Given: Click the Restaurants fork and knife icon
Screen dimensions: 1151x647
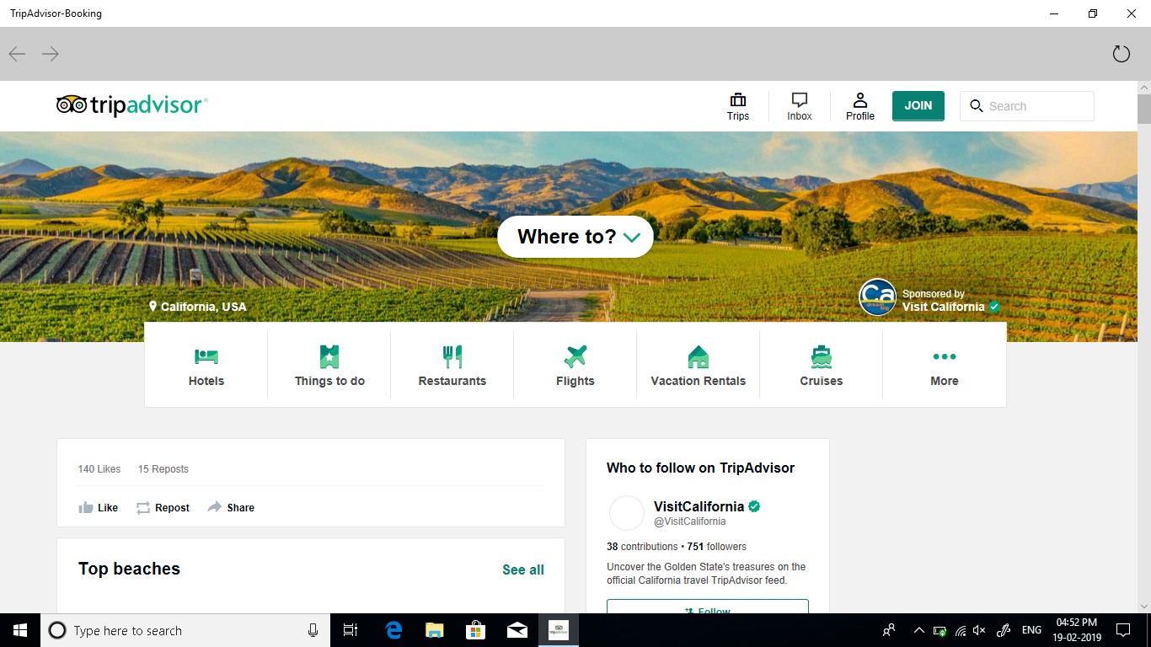Looking at the screenshot, I should coord(452,356).
